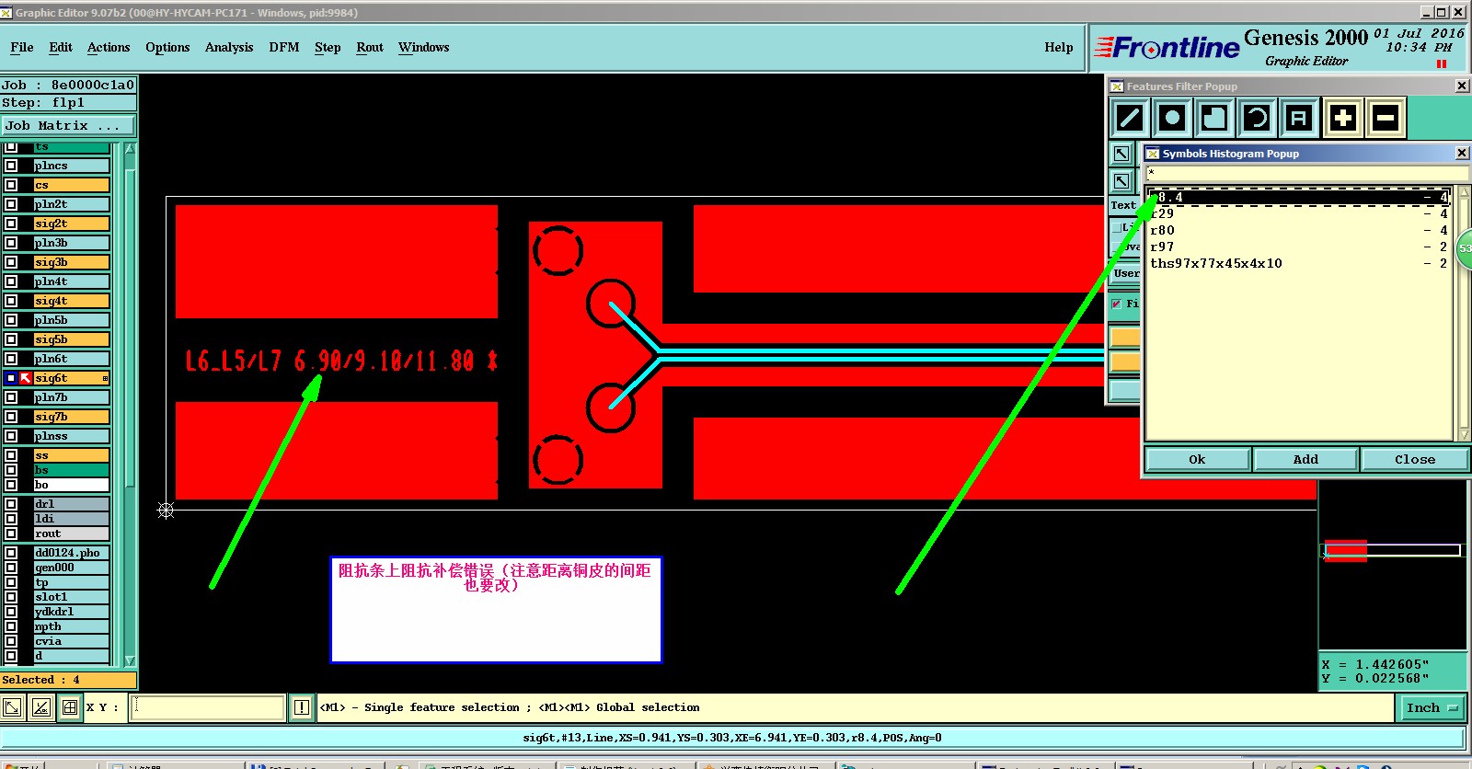The height and width of the screenshot is (769, 1472).
Task: Click the Job Matrix button
Action: tap(68, 125)
